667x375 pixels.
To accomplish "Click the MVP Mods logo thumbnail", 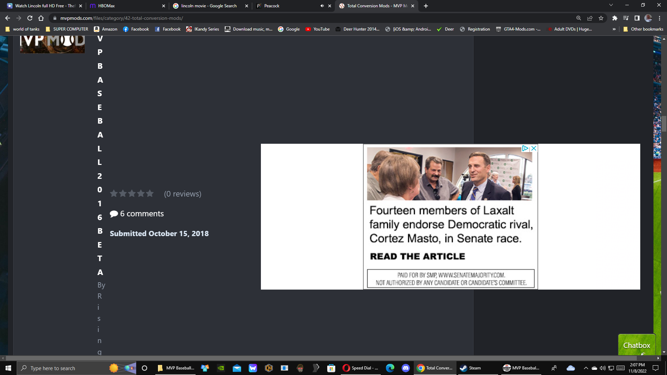I will pyautogui.click(x=52, y=44).
